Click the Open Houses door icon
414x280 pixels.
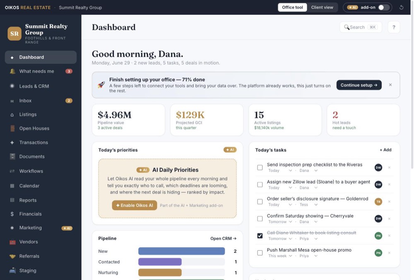click(x=12, y=128)
